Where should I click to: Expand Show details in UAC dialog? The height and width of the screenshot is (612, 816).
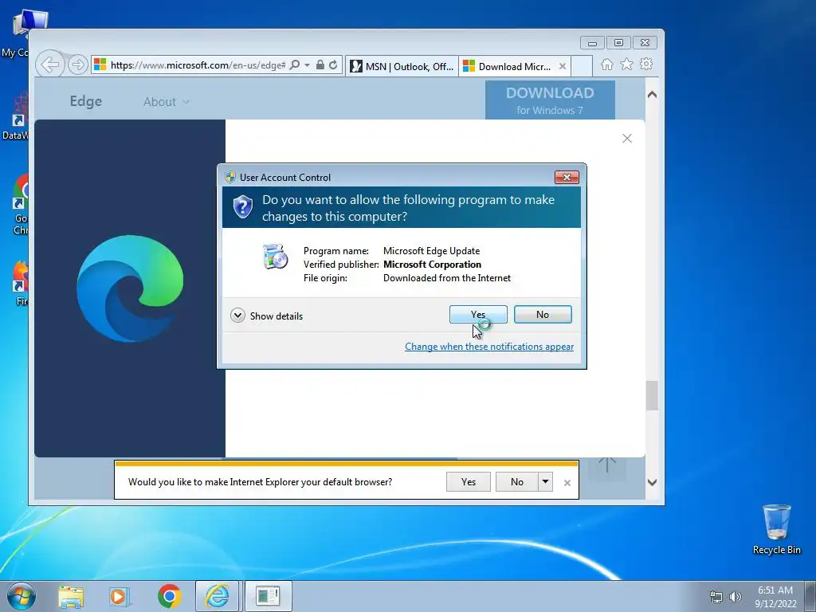pos(266,316)
